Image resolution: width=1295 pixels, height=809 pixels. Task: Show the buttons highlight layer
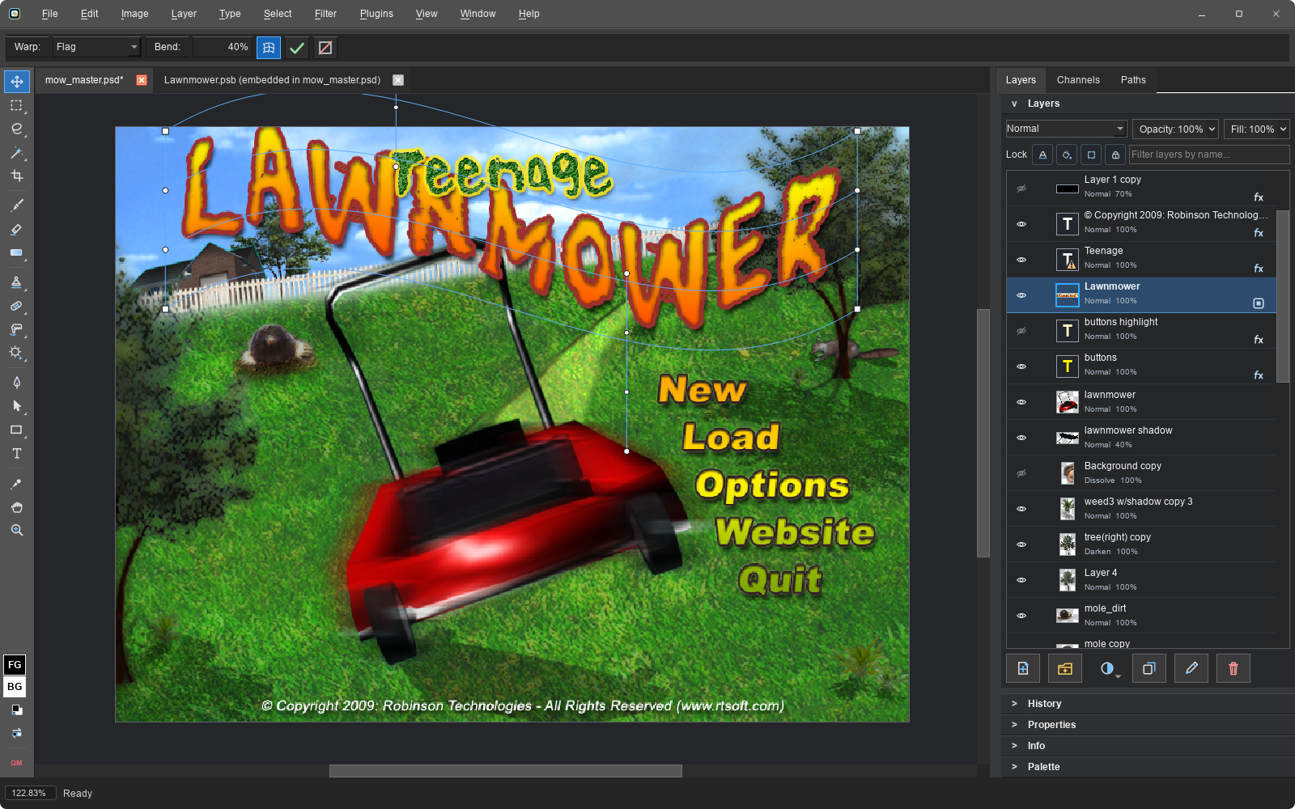(x=1021, y=331)
